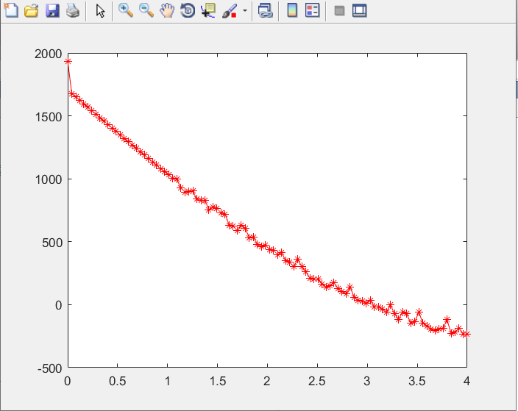Viewport: 518px width, 411px height.
Task: Click the y-axis label 1500
Action: click(x=49, y=117)
